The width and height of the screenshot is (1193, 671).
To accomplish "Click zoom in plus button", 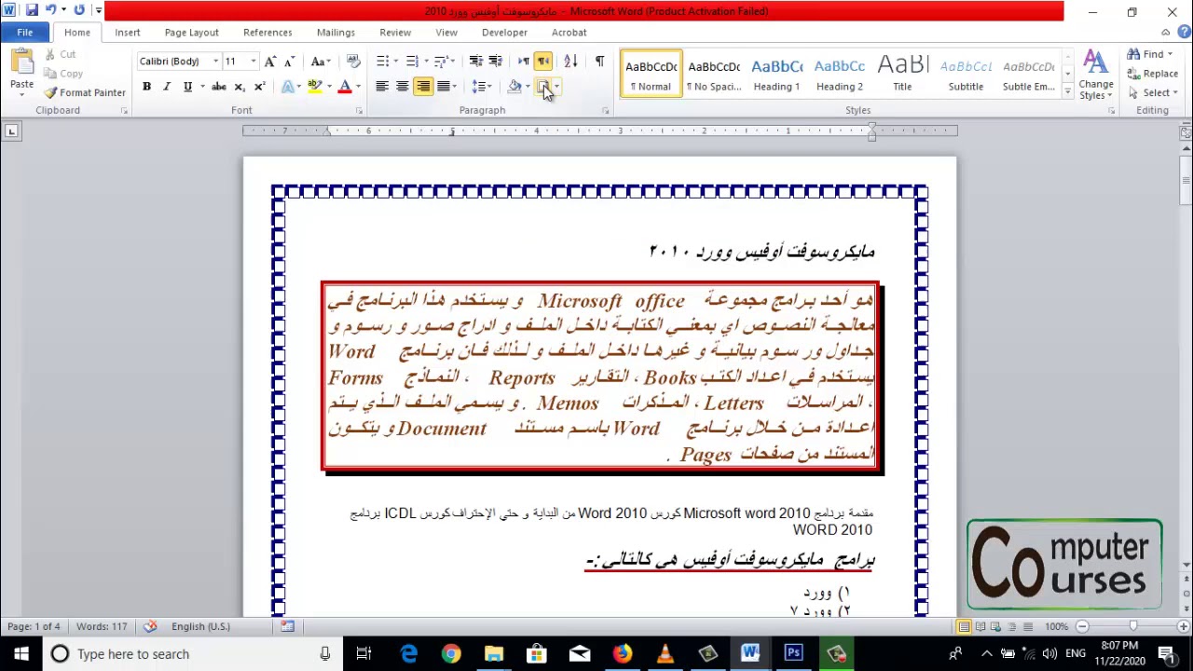I will [x=1184, y=626].
